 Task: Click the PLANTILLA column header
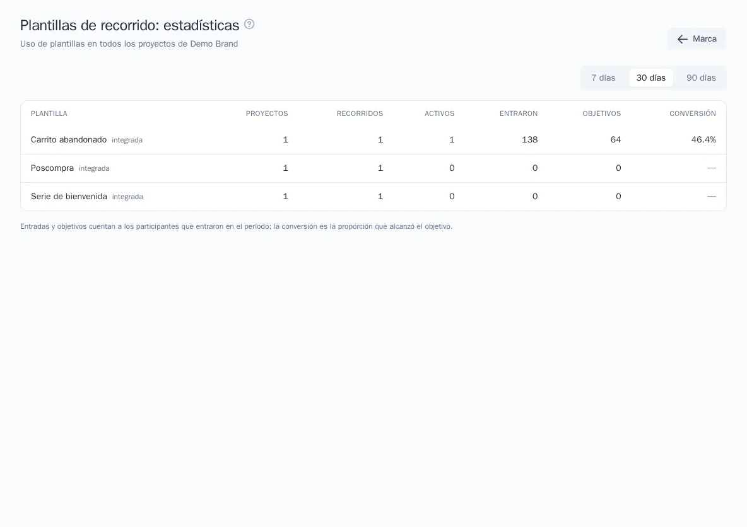49,113
